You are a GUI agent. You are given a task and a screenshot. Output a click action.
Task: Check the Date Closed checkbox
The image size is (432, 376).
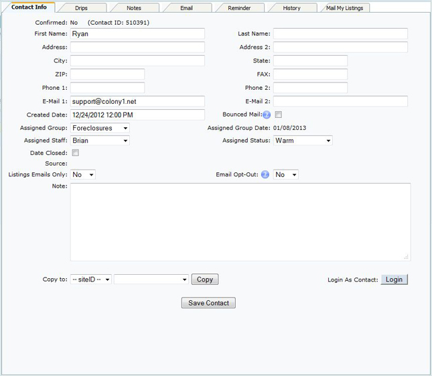(x=75, y=153)
